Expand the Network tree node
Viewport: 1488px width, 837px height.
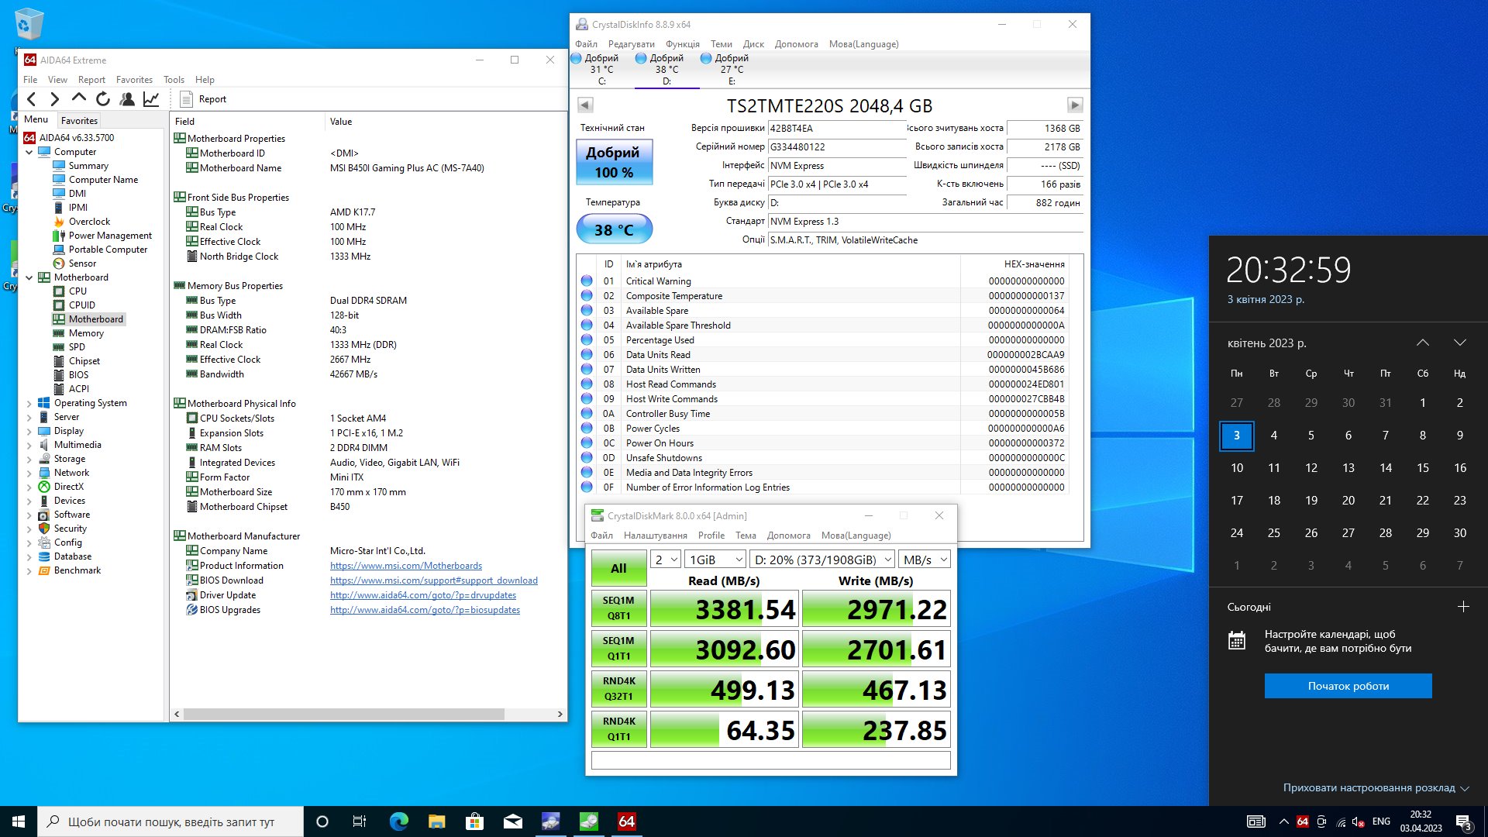coord(29,473)
